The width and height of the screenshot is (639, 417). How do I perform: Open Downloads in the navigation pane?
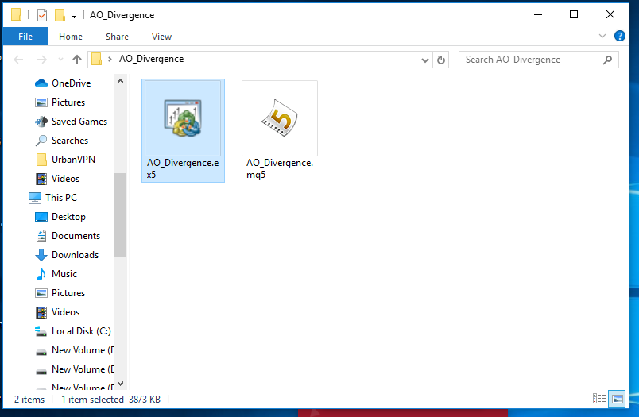(x=75, y=255)
